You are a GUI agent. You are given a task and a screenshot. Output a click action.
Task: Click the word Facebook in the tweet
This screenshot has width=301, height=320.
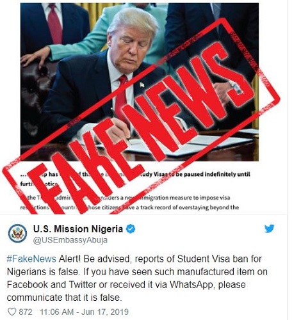pyautogui.click(x=28, y=285)
